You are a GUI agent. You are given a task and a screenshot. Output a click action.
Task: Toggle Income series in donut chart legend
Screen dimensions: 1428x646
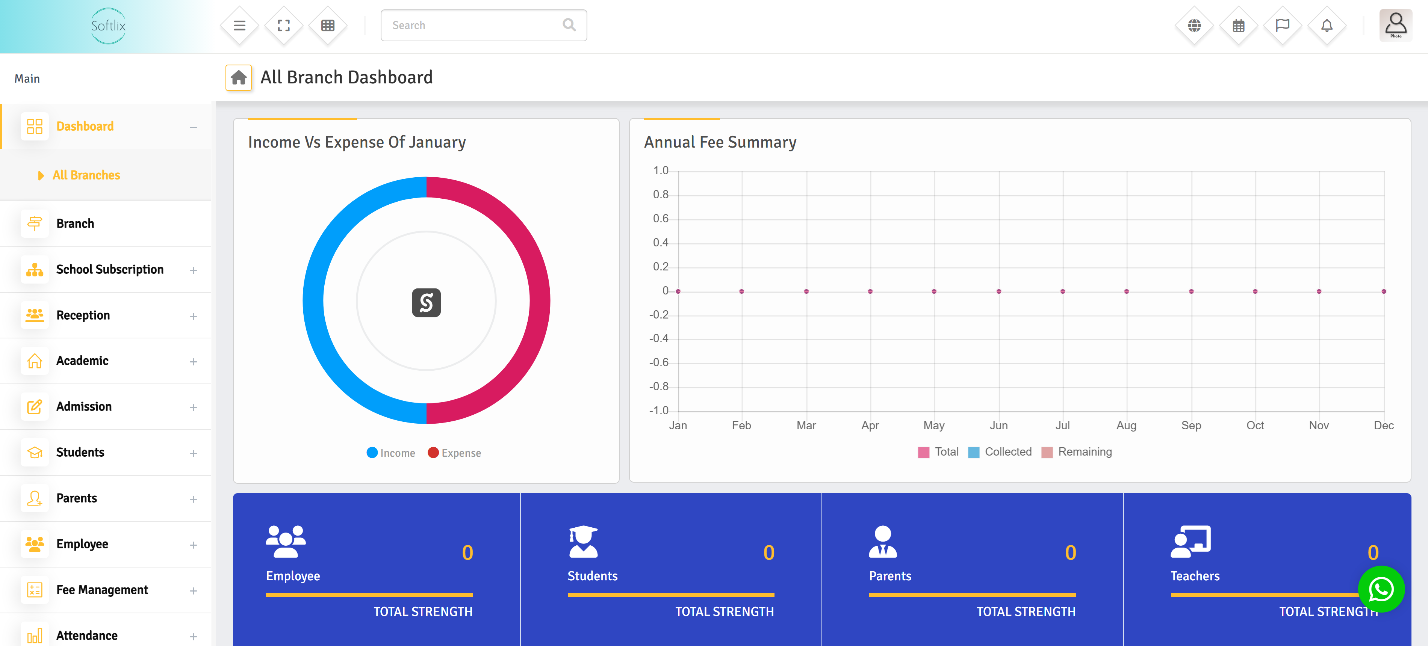[391, 453]
